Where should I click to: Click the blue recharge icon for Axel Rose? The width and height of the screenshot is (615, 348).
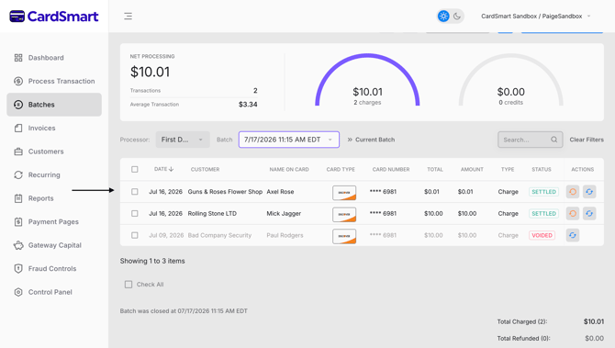tap(589, 192)
